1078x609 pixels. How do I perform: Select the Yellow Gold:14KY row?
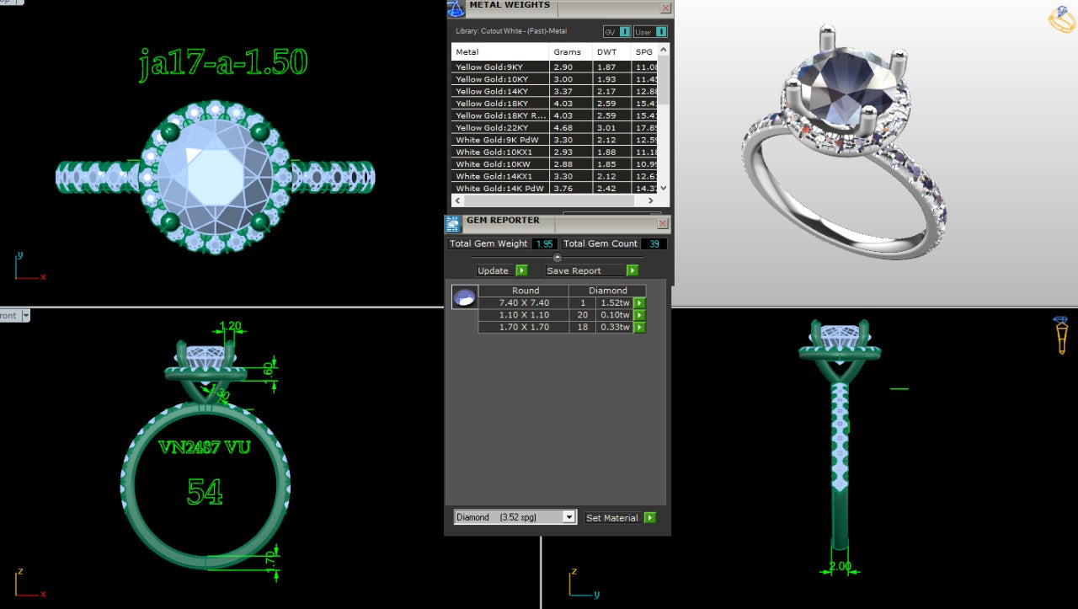(554, 91)
